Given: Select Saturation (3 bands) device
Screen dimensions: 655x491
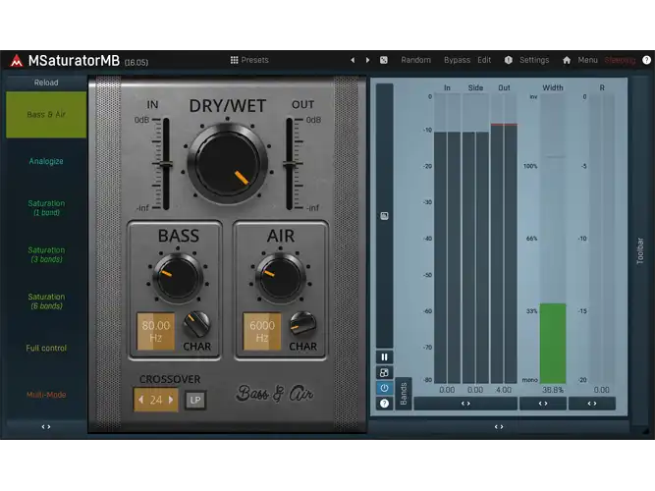Looking at the screenshot, I should tap(46, 254).
